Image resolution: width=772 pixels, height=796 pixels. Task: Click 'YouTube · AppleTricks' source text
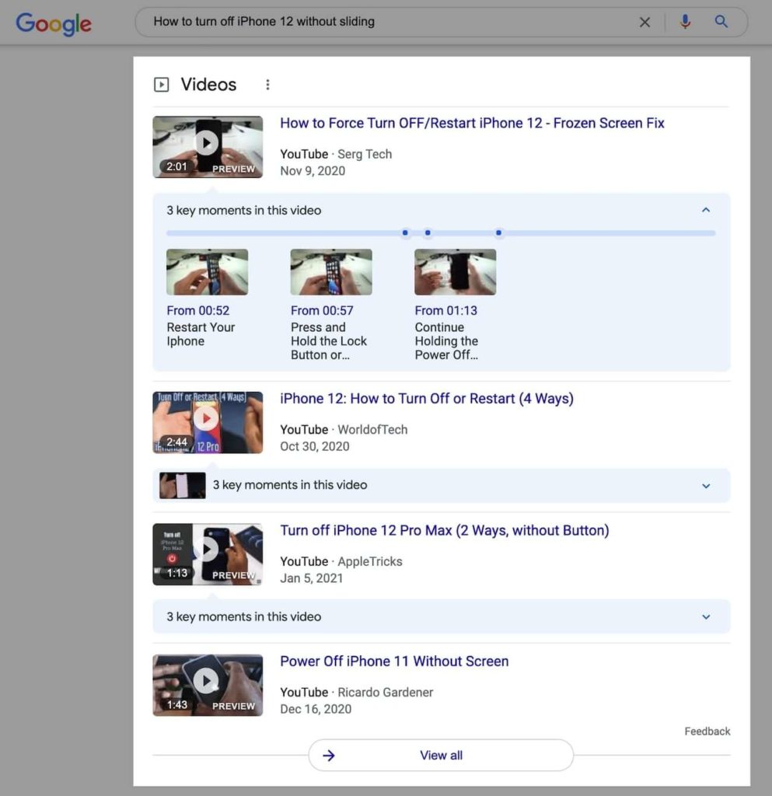(341, 562)
